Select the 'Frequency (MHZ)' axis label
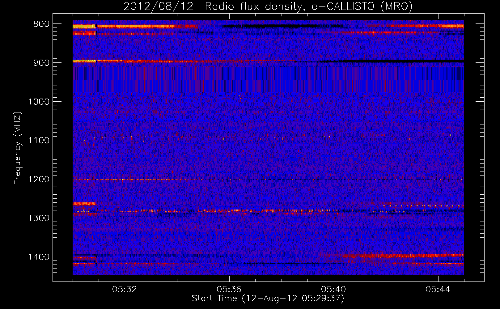This screenshot has width=500, height=309. (18, 148)
